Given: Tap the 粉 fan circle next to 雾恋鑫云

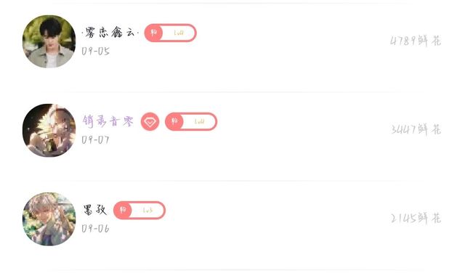Looking at the screenshot, I should (x=153, y=33).
